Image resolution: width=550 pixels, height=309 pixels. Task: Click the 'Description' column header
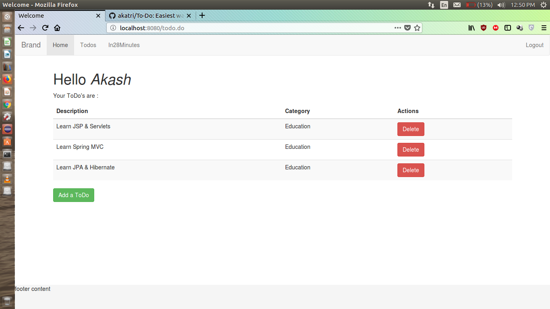coord(72,111)
